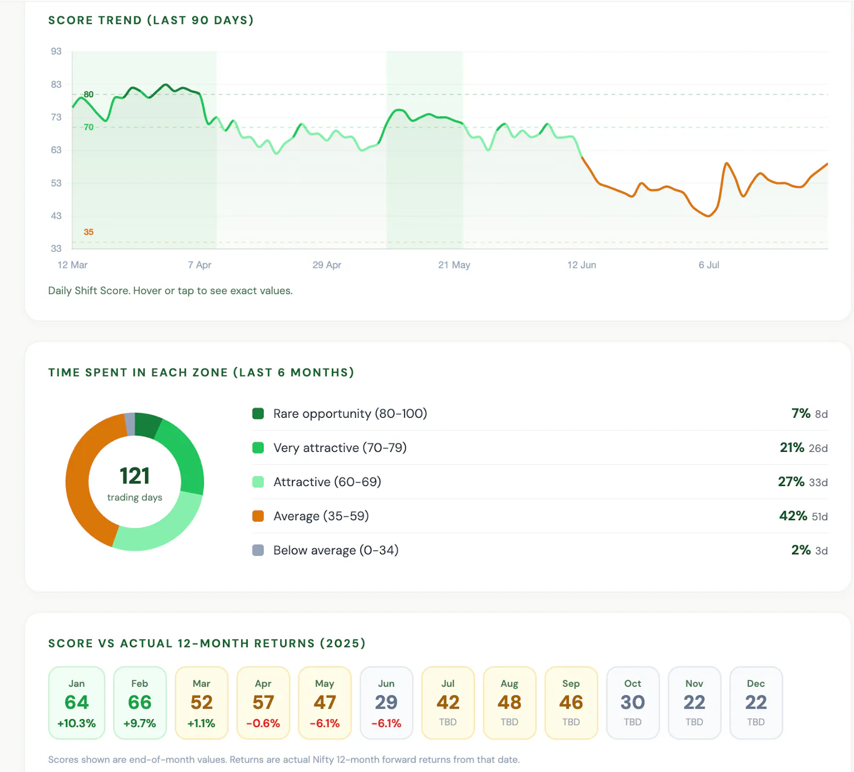854x772 pixels.
Task: Click the light green Attractive legend swatch
Action: [x=258, y=482]
